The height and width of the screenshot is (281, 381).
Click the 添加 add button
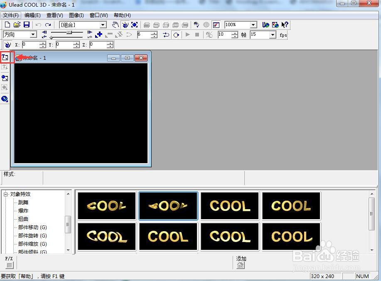pyautogui.click(x=240, y=265)
